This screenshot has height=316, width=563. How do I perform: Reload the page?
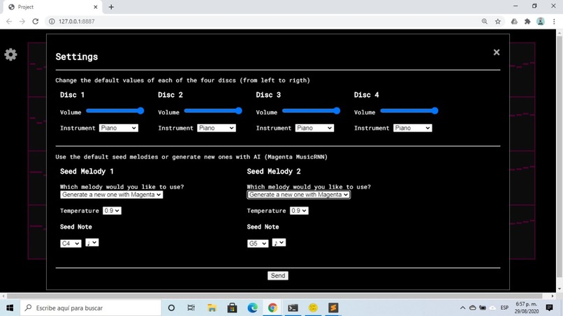coord(35,22)
